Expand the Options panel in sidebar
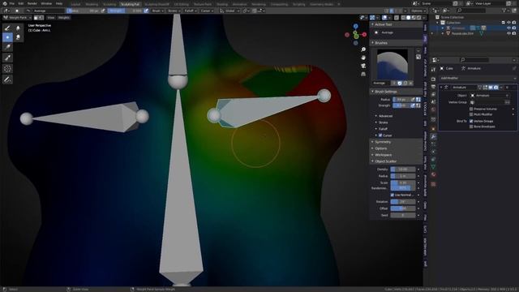This screenshot has height=292, width=519. [396, 148]
